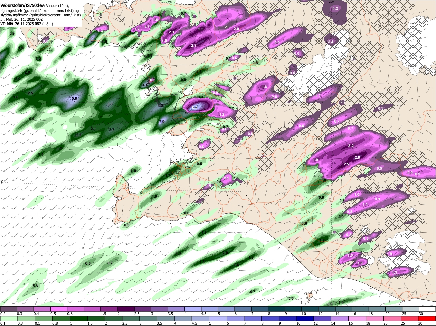Select the '(+8 h)' forecast offset text

[x=48, y=24]
